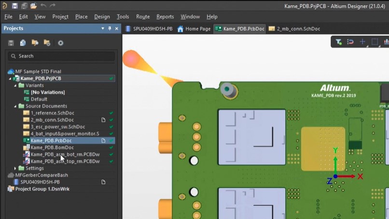Switch to SPU0409HD5H-PB tab
This screenshot has height=219, width=389.
click(x=149, y=29)
